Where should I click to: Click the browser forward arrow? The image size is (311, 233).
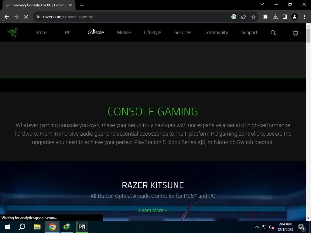pyautogui.click(x=16, y=17)
